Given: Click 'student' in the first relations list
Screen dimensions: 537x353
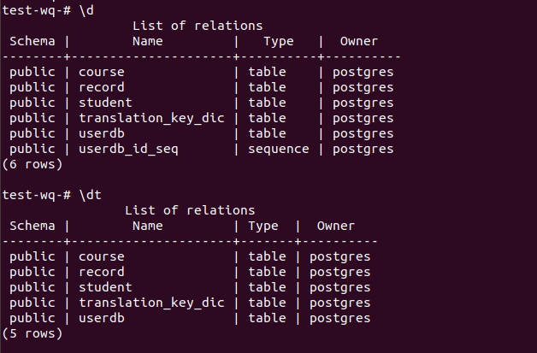Looking at the screenshot, I should [105, 103].
